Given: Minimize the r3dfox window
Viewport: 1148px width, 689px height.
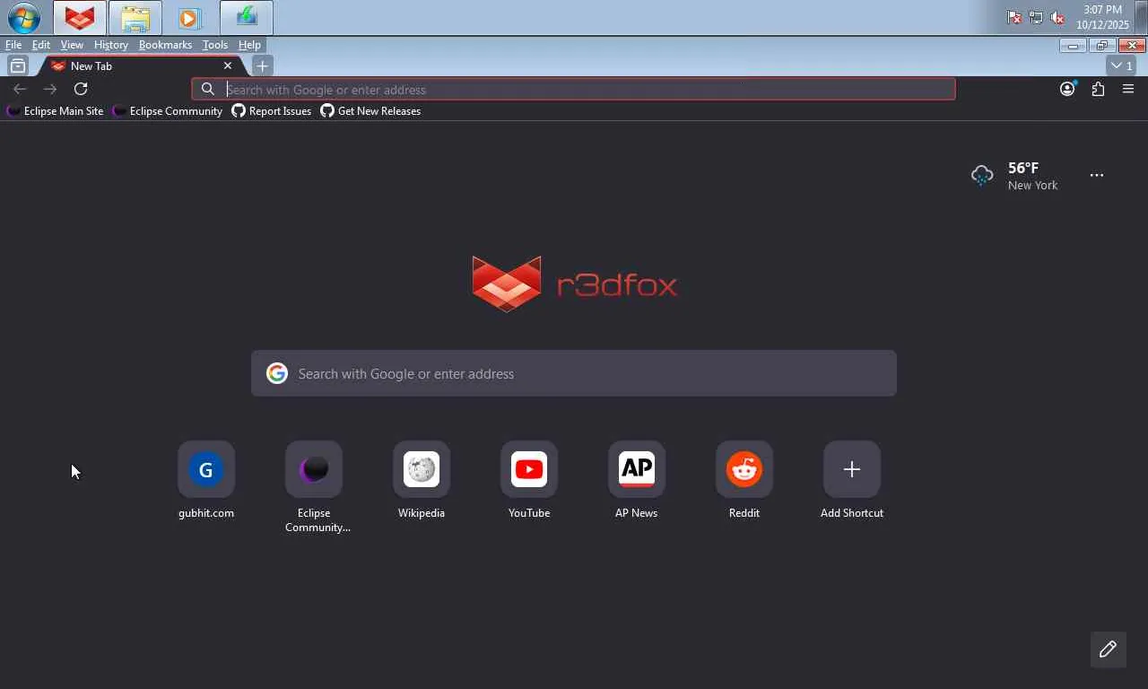Looking at the screenshot, I should 1073,46.
